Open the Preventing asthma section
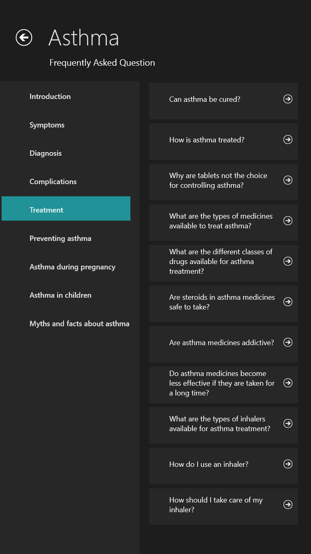This screenshot has width=311, height=554. [x=60, y=238]
